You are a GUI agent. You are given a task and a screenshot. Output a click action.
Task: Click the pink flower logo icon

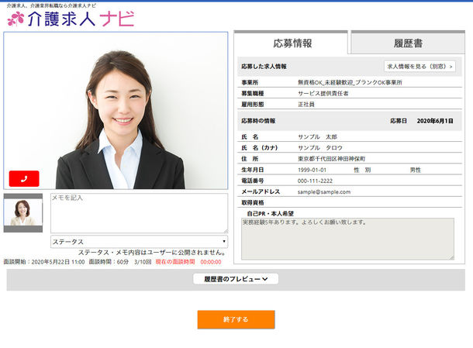(x=16, y=19)
